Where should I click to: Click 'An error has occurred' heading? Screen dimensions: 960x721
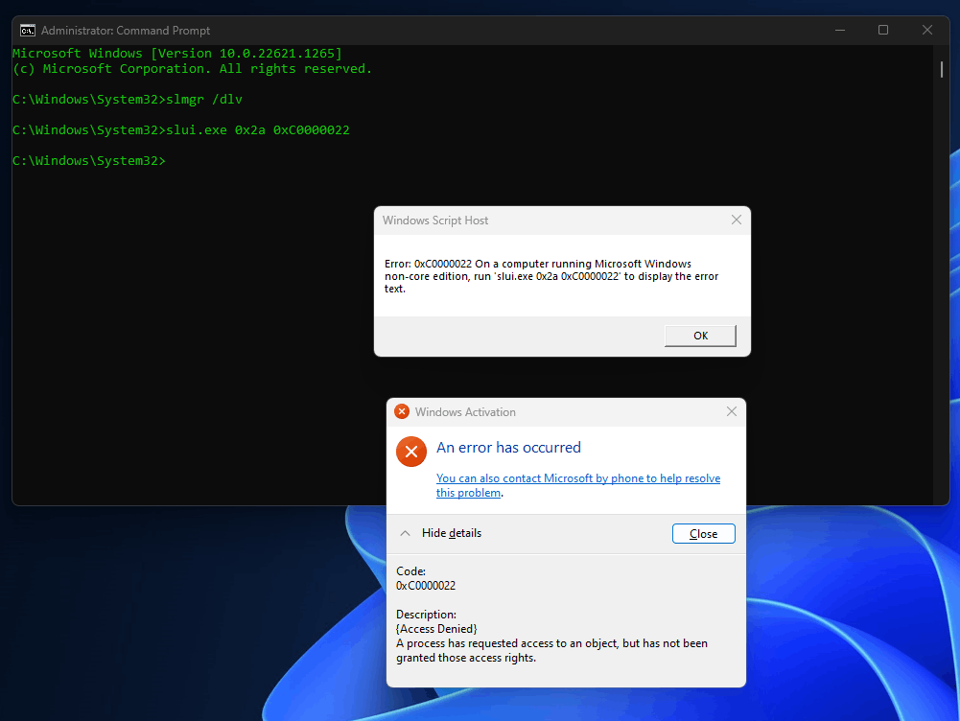[x=509, y=448]
